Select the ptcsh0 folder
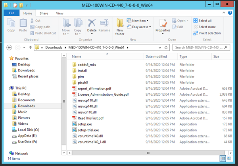Image resolution: width=238 pixels, height=166 pixels. tap(83, 82)
